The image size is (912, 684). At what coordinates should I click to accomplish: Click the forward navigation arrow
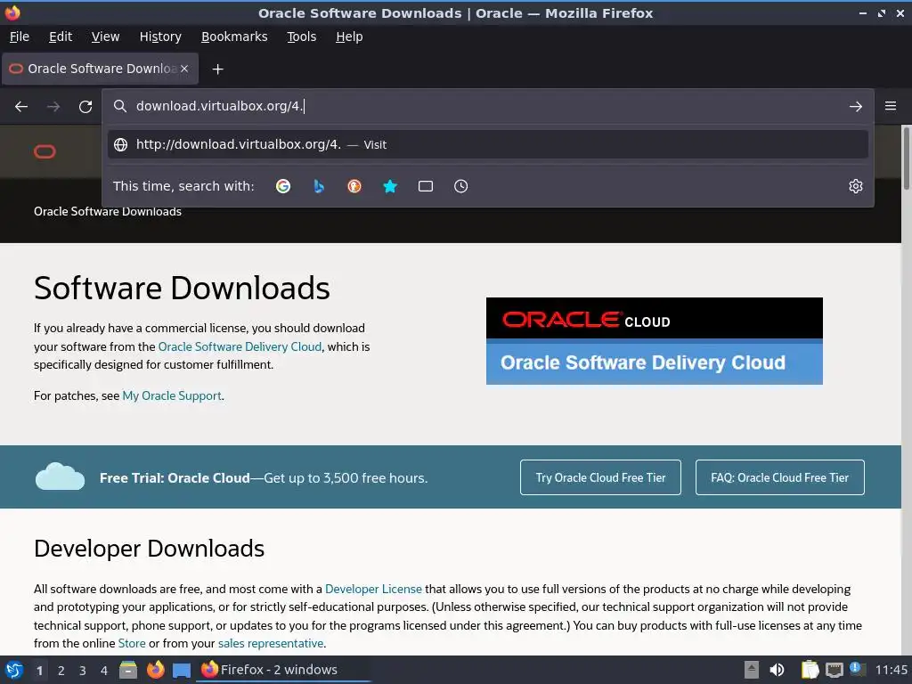tap(53, 107)
